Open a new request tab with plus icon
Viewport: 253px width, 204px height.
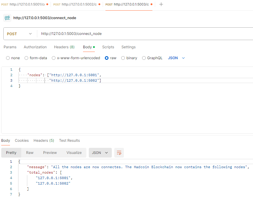click(161, 4)
